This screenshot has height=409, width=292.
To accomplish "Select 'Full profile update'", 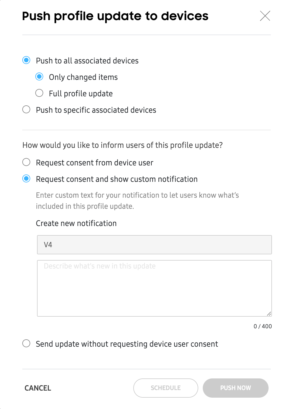I will pos(39,93).
